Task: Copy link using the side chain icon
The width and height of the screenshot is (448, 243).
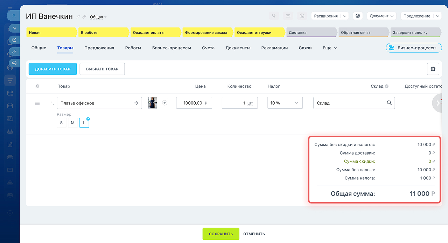Action: tap(14, 51)
